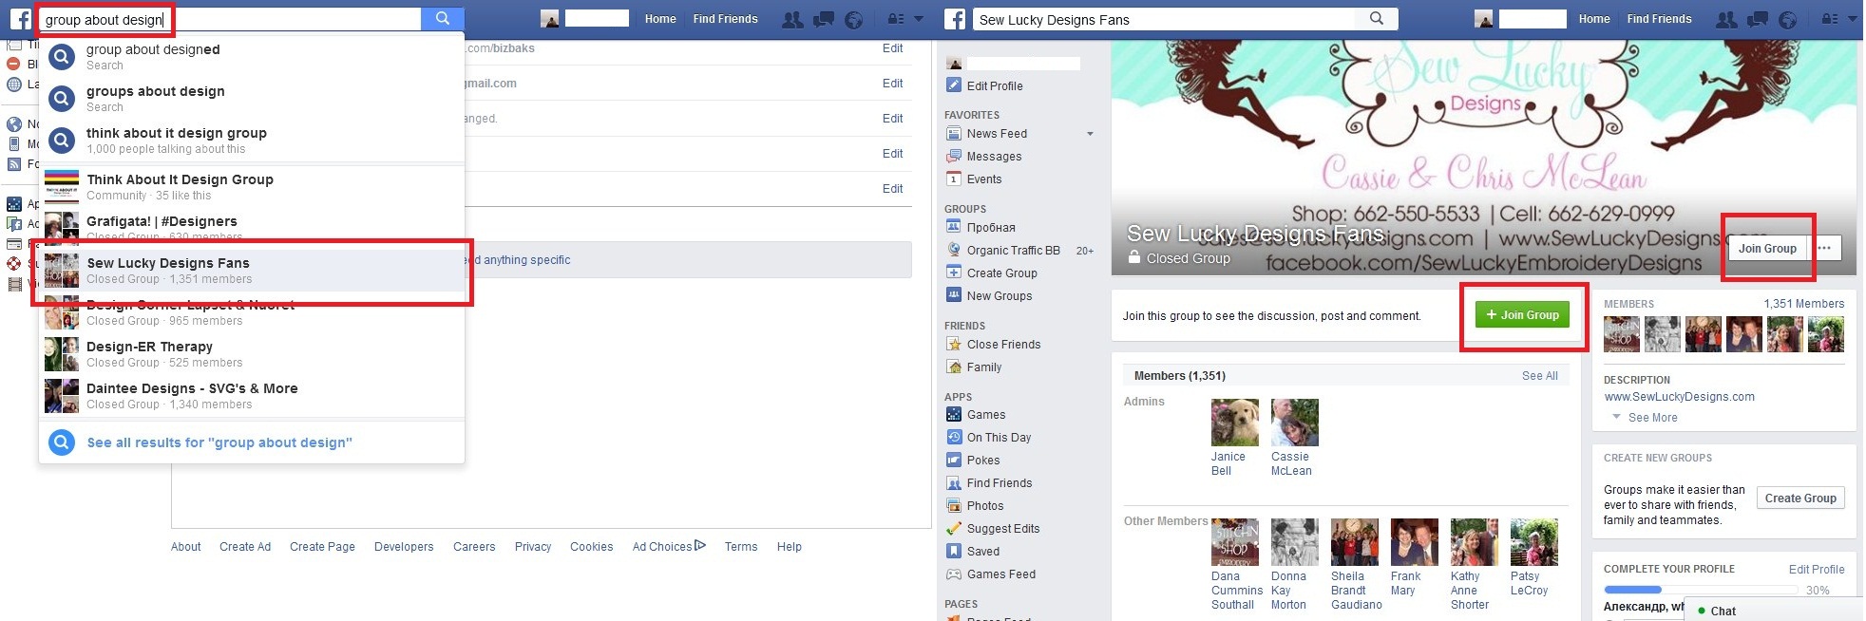Open Design-ER Therapy group result

pos(253,353)
